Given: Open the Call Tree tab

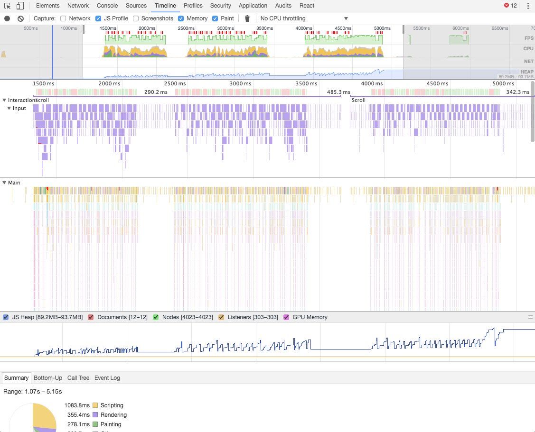Looking at the screenshot, I should click(78, 378).
